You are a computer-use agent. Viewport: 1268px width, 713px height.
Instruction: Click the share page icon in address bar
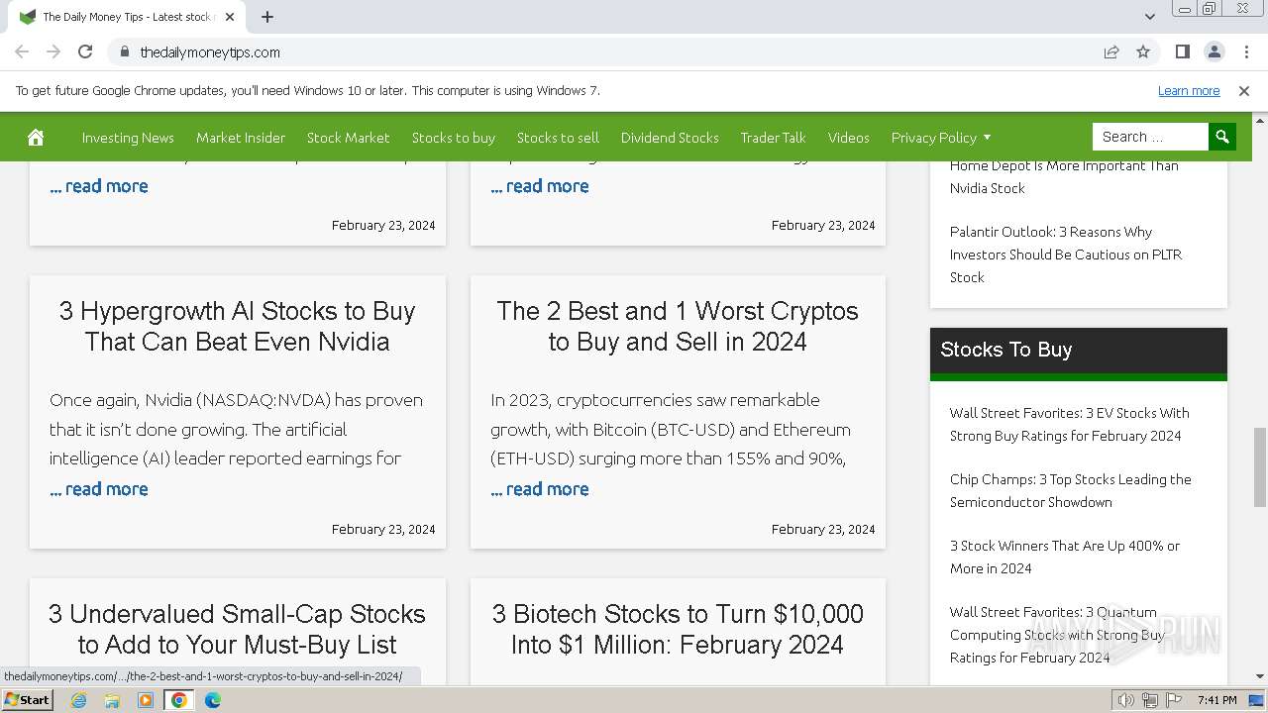[x=1111, y=51]
